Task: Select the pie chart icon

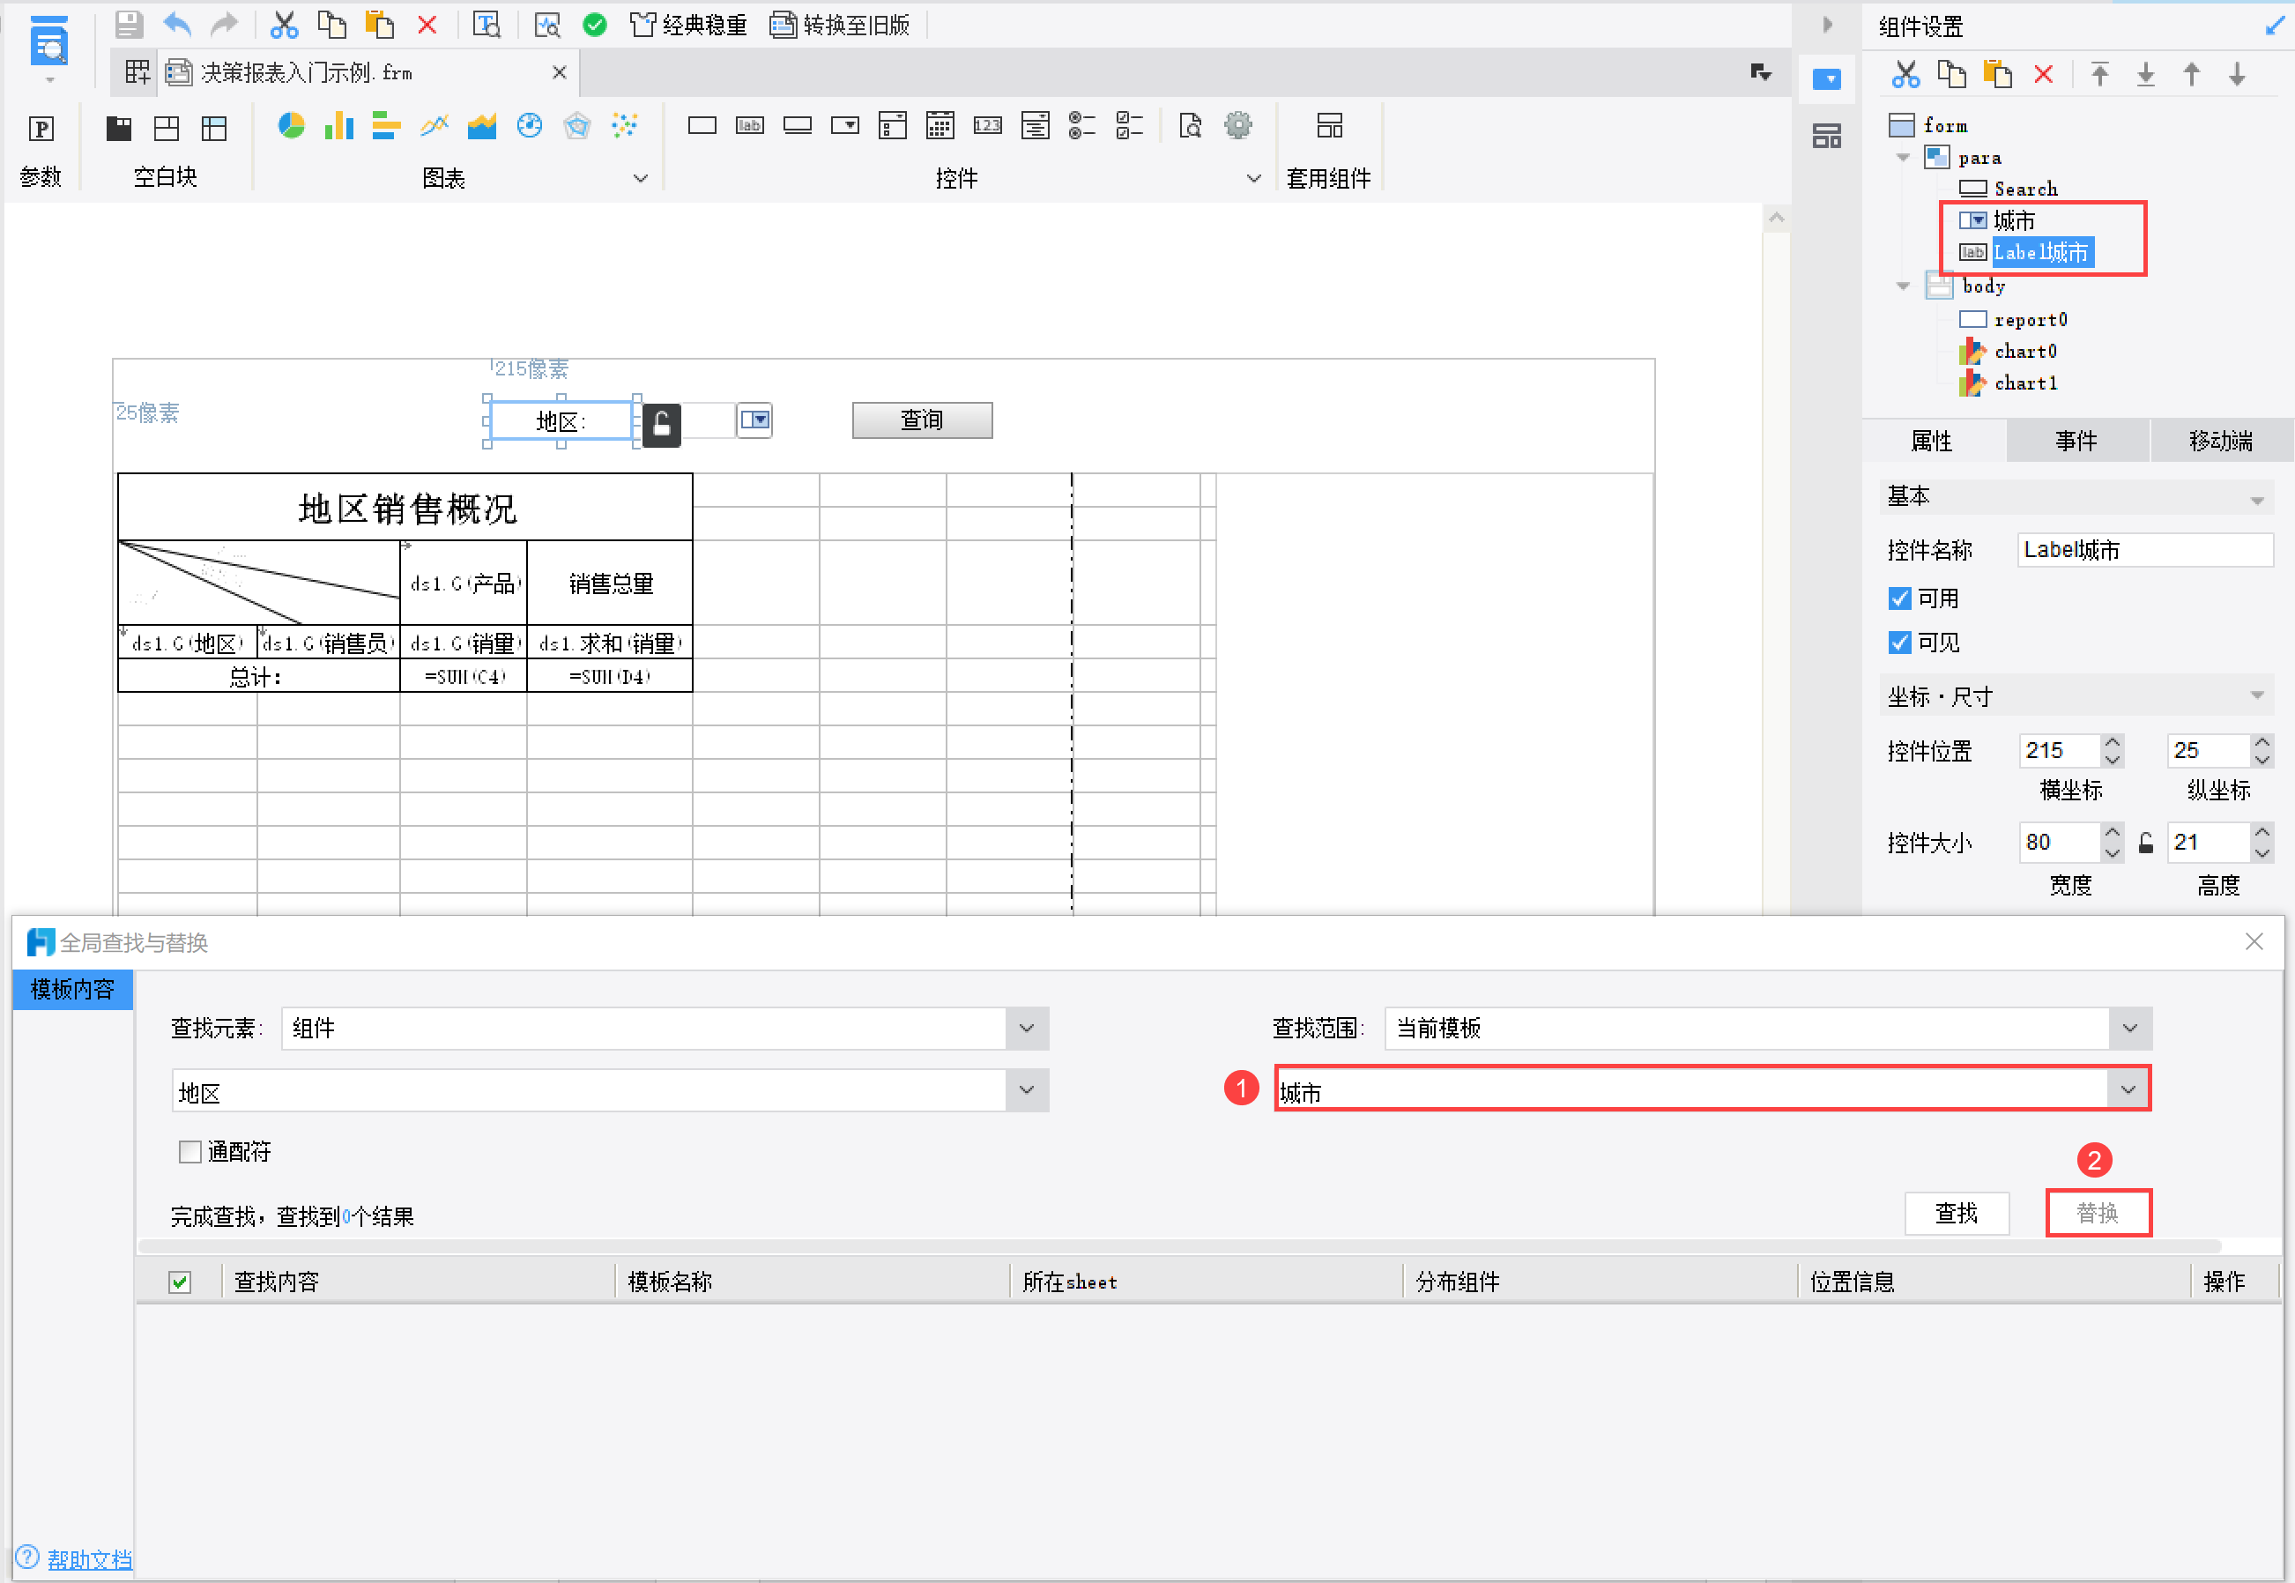Action: 291,126
